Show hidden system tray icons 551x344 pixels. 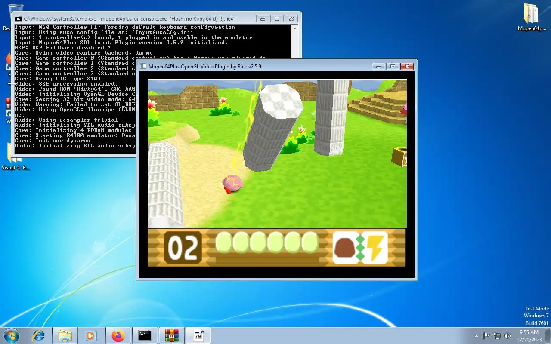pyautogui.click(x=476, y=336)
